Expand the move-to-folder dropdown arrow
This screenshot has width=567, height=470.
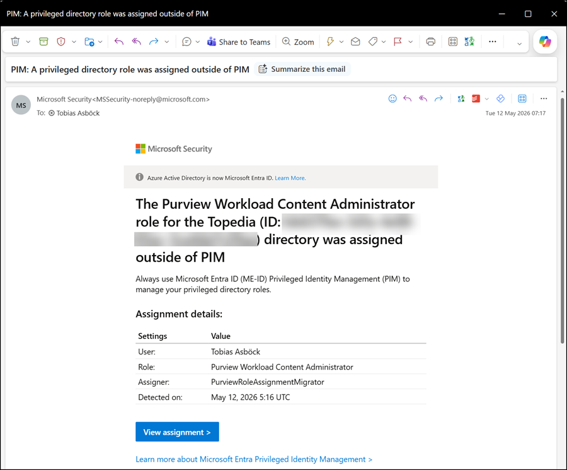(x=100, y=42)
